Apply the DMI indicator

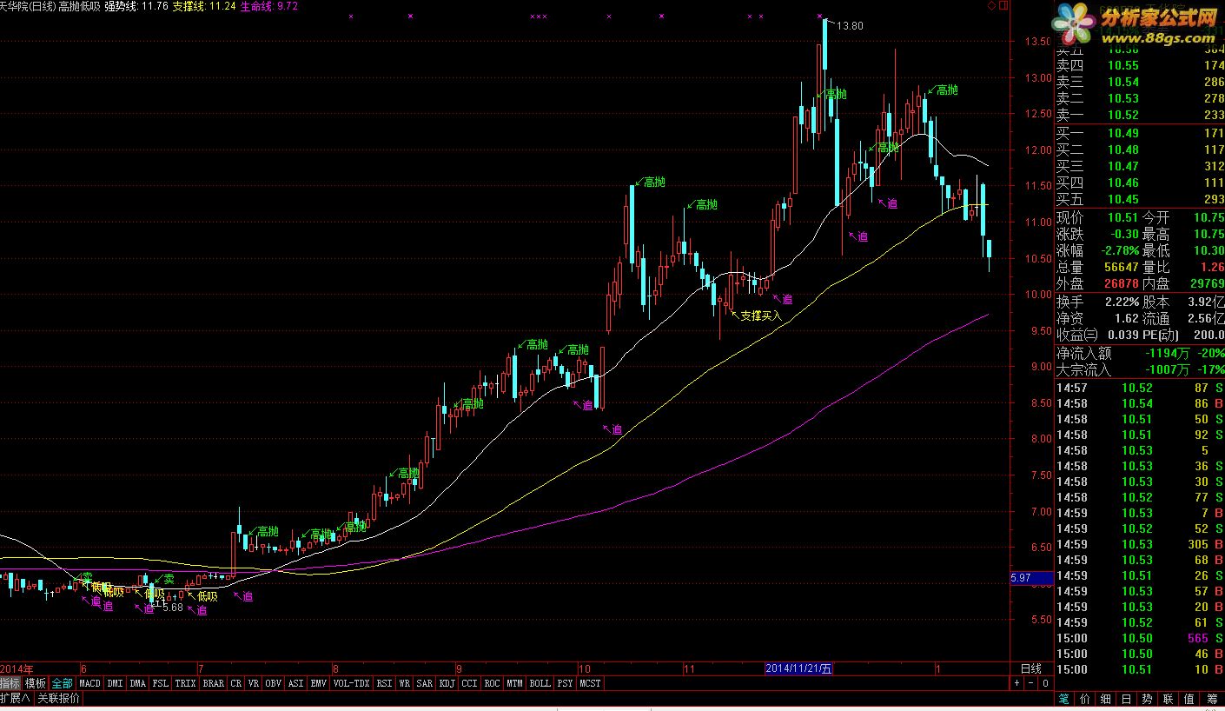pyautogui.click(x=115, y=683)
